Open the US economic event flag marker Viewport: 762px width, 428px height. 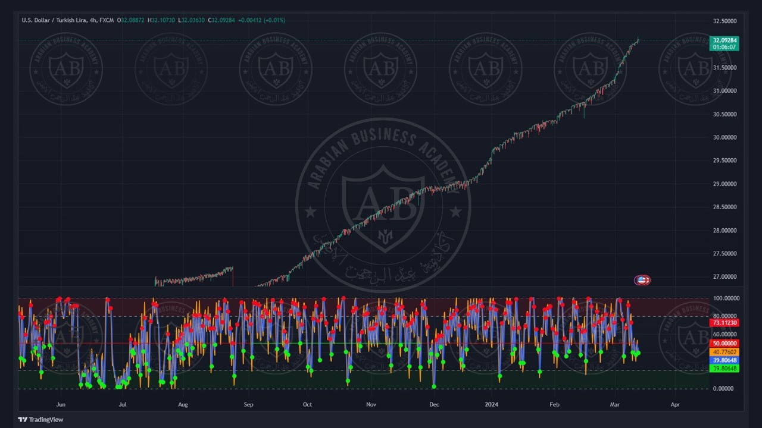(642, 280)
